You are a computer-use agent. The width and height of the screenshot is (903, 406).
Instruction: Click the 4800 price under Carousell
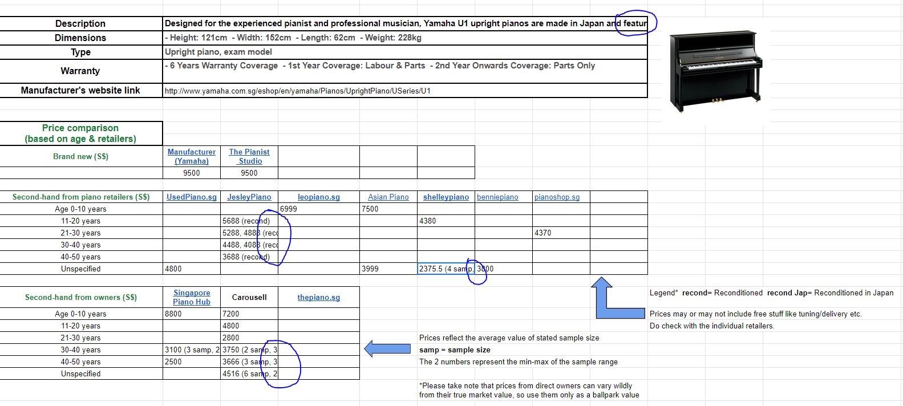point(249,326)
